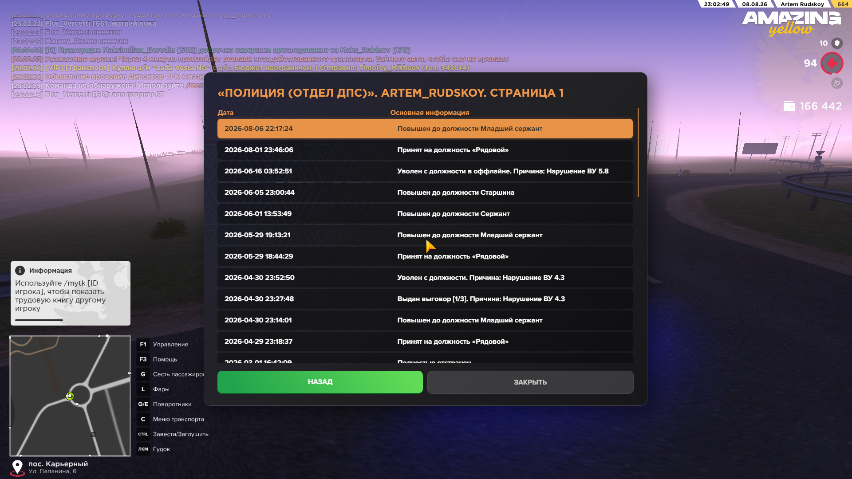852x479 pixels.
Task: Click the Дата column header
Action: click(225, 113)
